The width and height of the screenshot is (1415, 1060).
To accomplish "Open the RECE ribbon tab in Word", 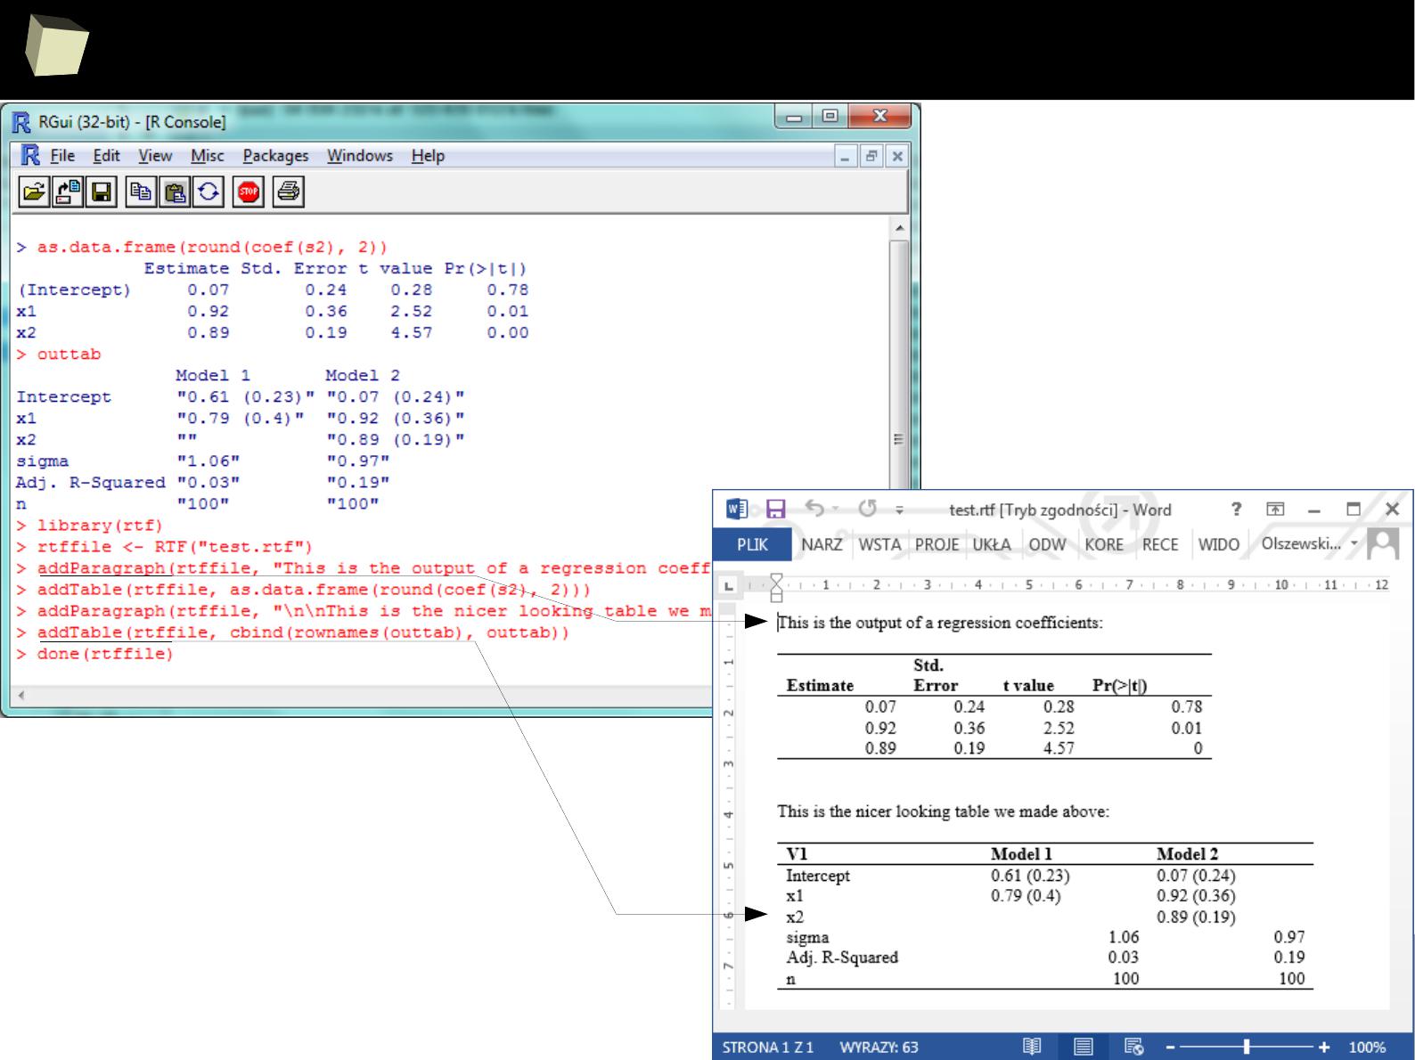I will click(x=1160, y=544).
